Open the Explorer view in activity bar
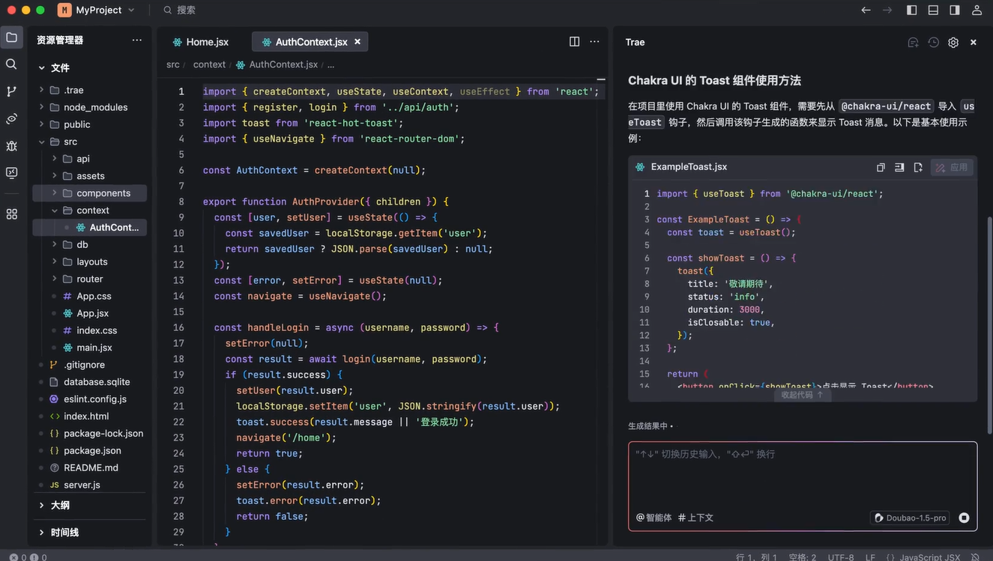This screenshot has width=993, height=561. 11,37
